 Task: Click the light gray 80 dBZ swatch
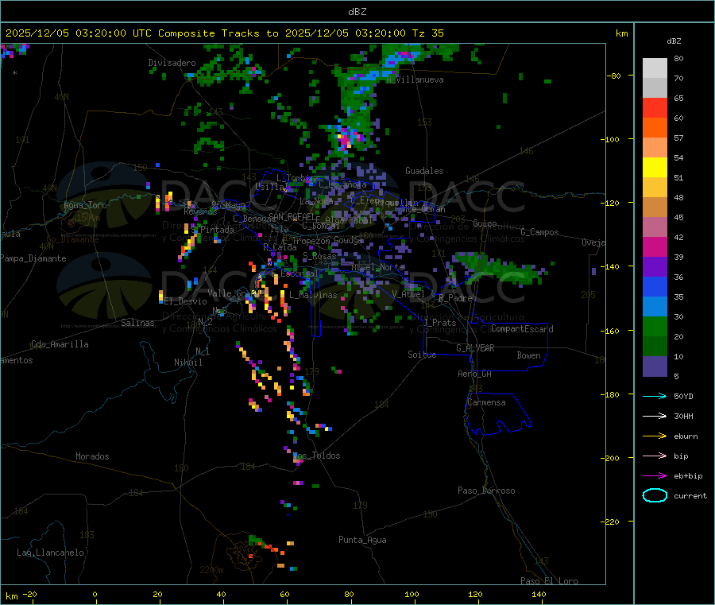tap(655, 68)
